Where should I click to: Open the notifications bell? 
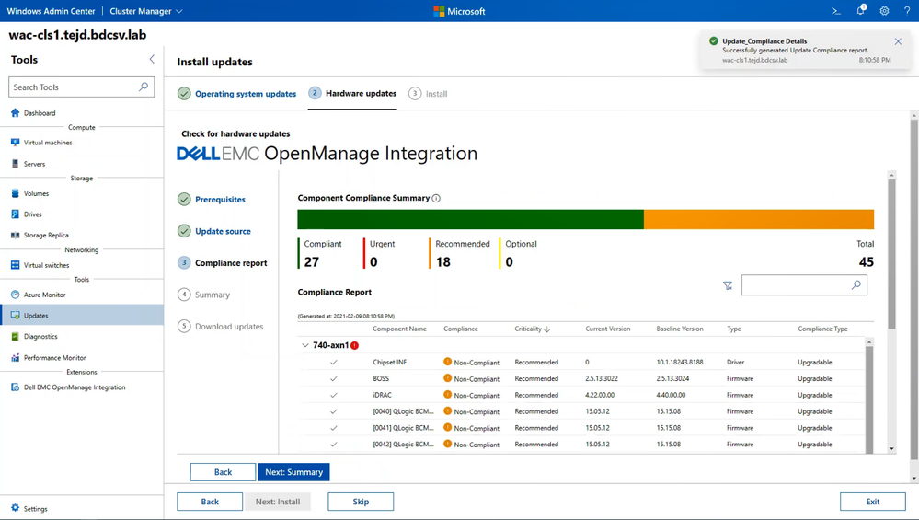click(860, 10)
